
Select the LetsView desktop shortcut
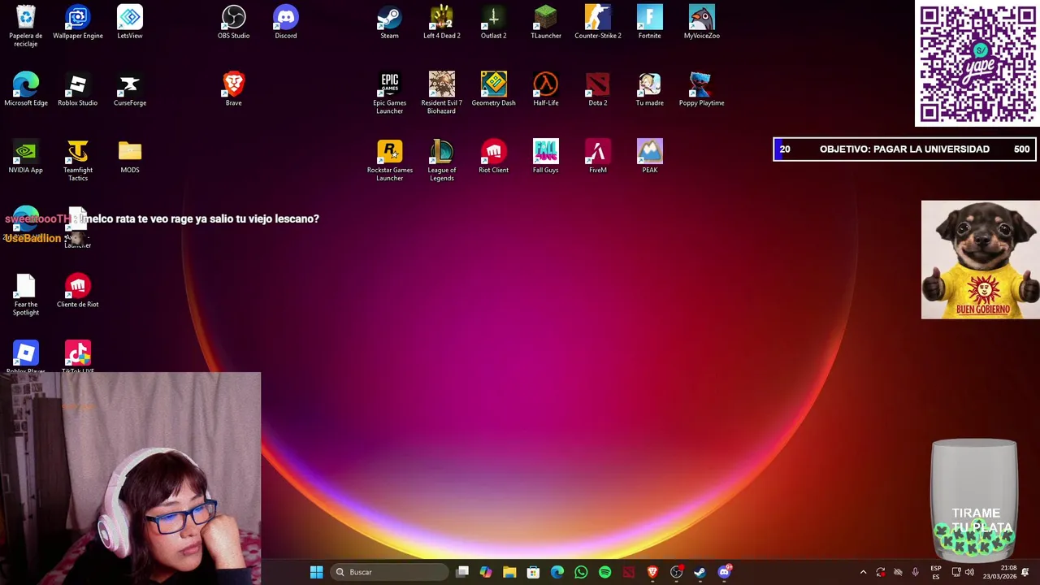(x=130, y=23)
